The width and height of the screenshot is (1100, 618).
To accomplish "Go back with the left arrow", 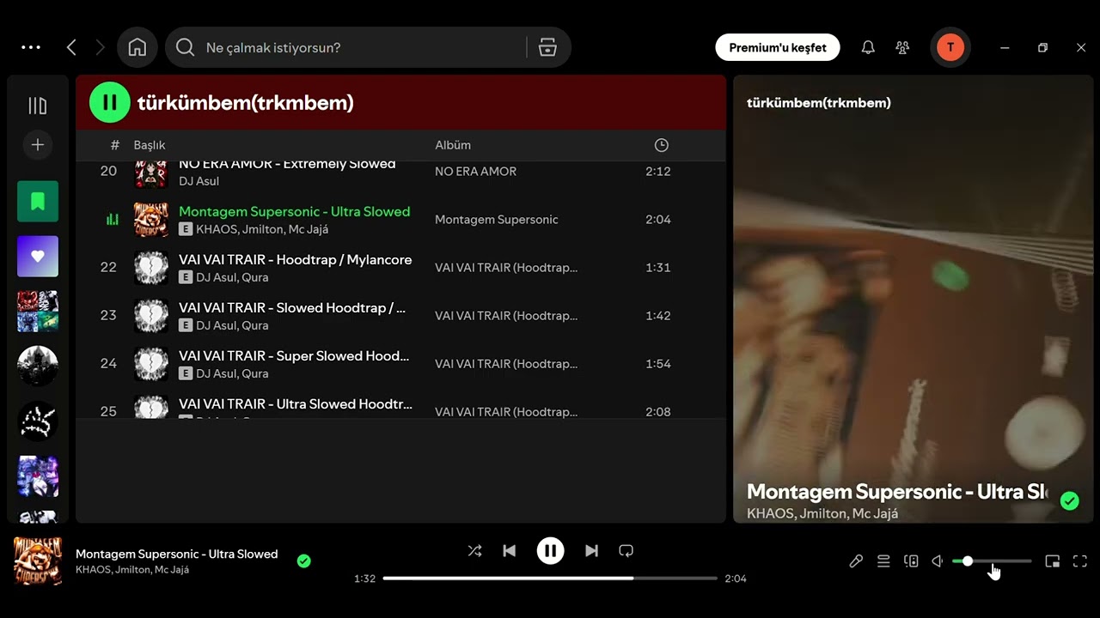I will [x=71, y=48].
